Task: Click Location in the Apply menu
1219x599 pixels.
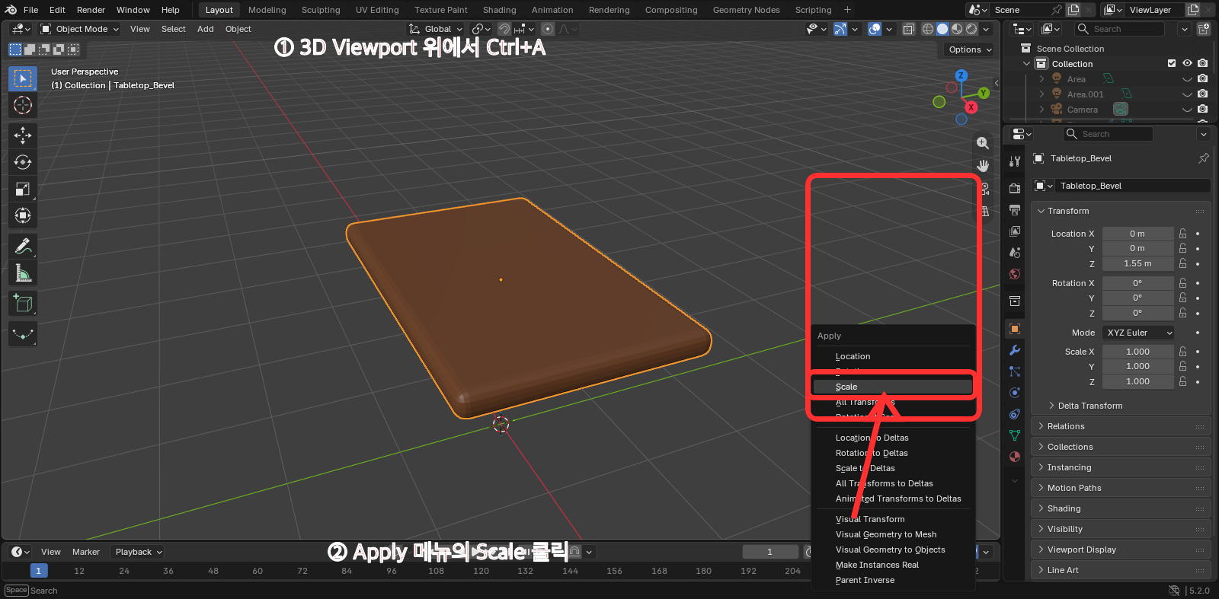Action: pyautogui.click(x=894, y=356)
